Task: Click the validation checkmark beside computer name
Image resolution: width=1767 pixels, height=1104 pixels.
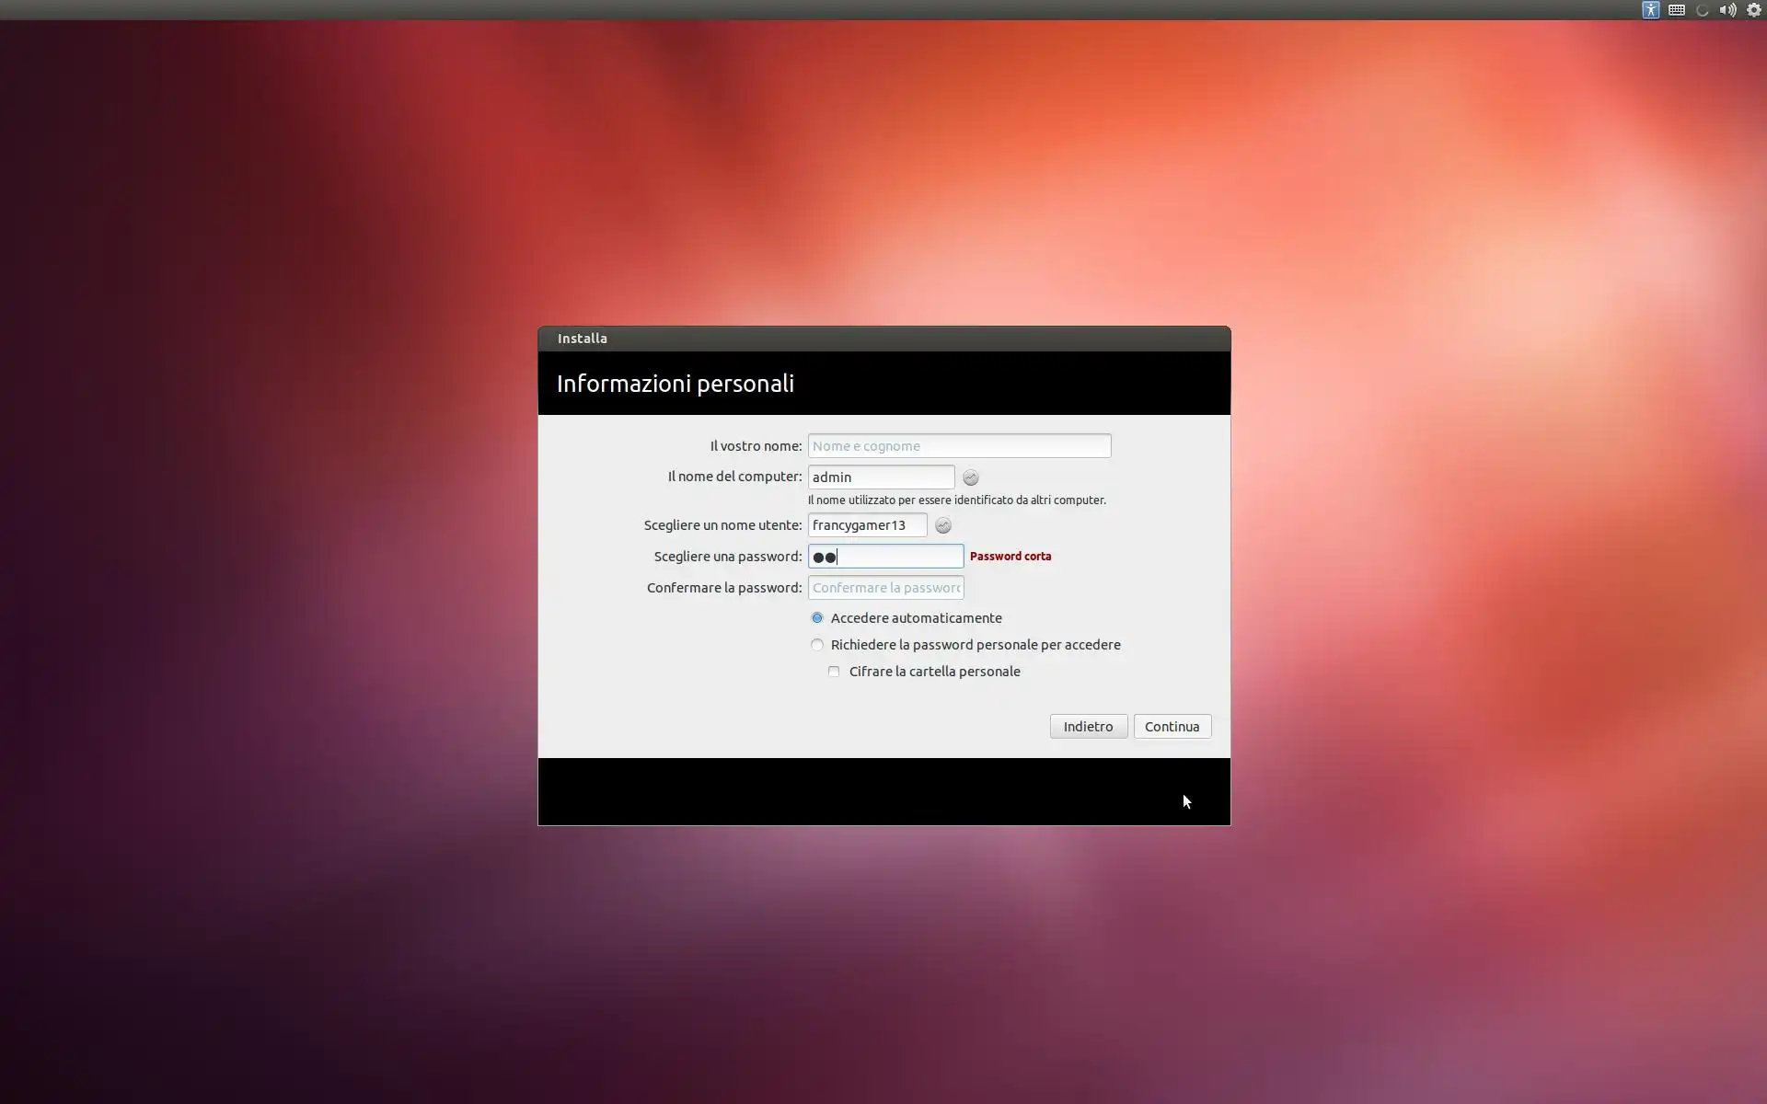Action: pos(970,477)
